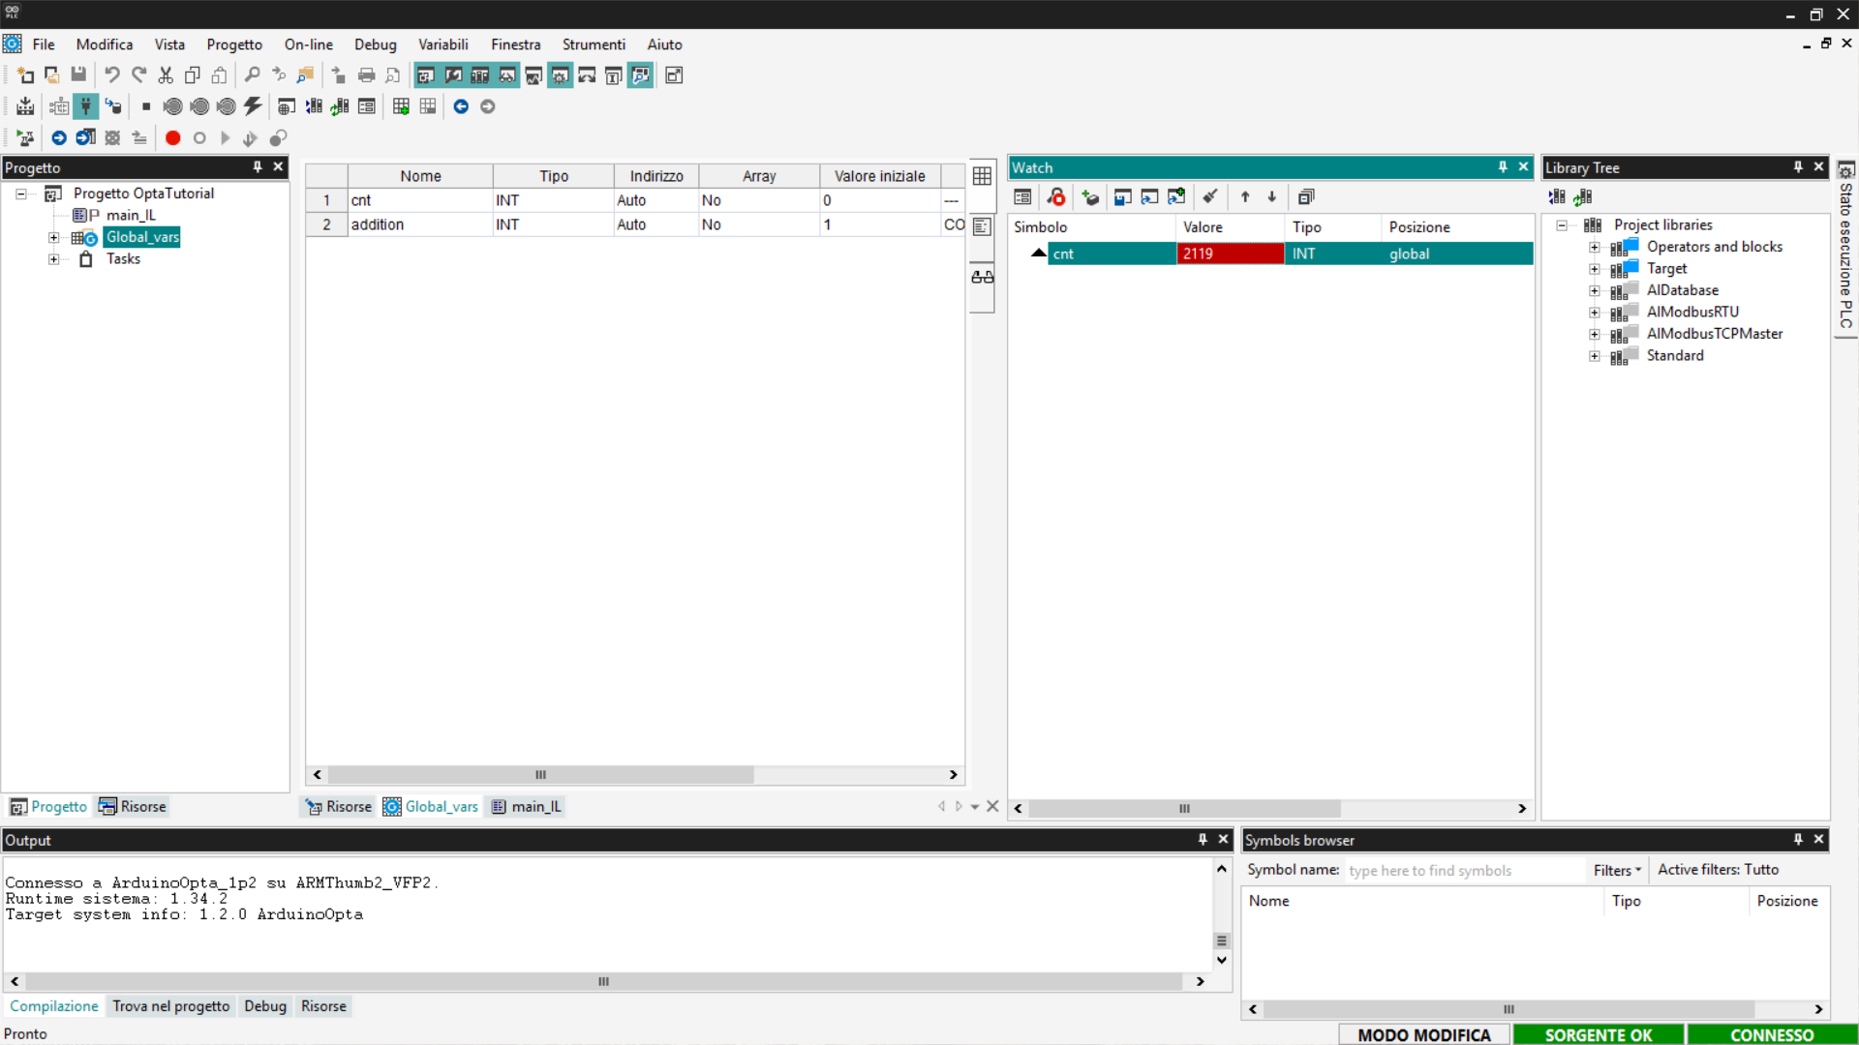The height and width of the screenshot is (1045, 1859).
Task: Open the Filters dropdown in Symbols browser
Action: pos(1617,870)
